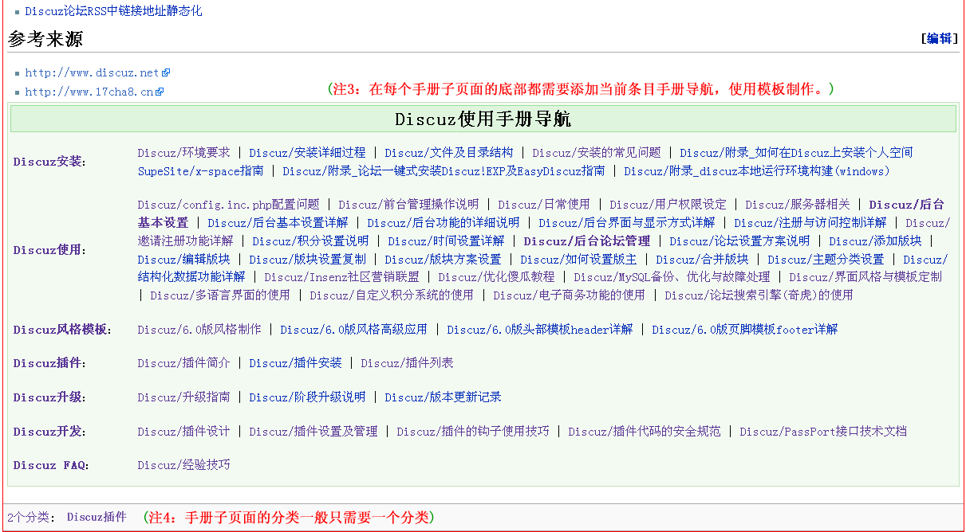The height and width of the screenshot is (532, 966).
Task: Open Discuz/6.0版页脚模板footer详解 link
Action: pos(745,329)
